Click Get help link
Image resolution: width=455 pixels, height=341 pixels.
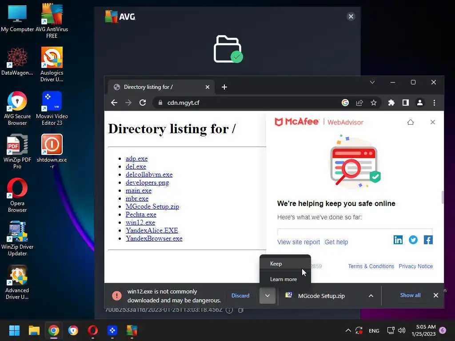pyautogui.click(x=336, y=242)
